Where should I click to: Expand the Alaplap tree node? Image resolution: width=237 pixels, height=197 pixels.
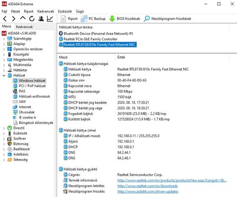tap(4, 44)
